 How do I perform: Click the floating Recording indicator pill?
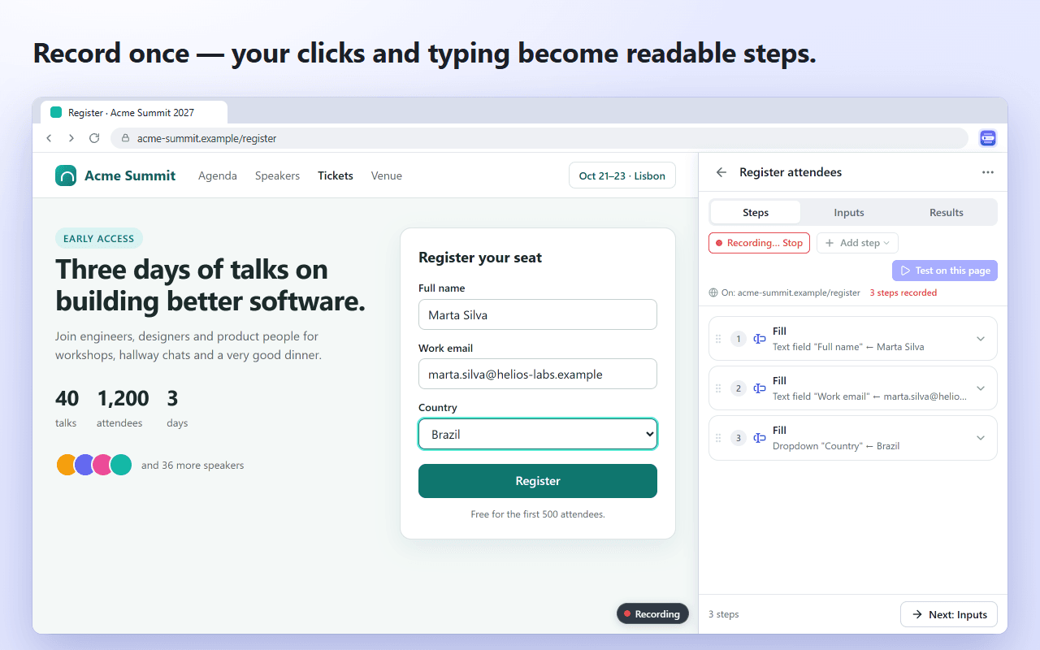(x=652, y=613)
